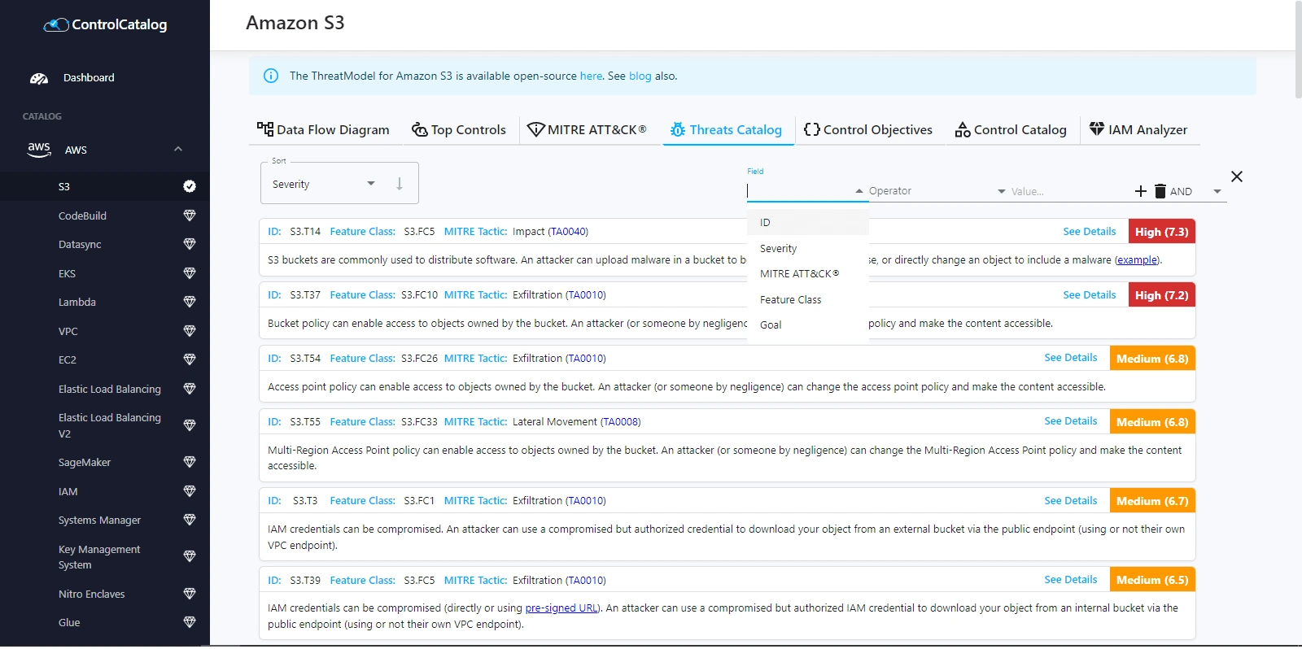Open the 'here' open-source link
Screen dimensions: 1302x649
click(x=591, y=76)
